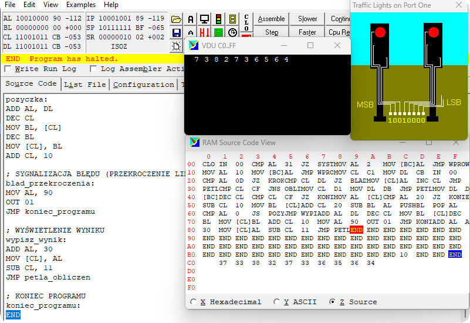470x323 pixels.
Task: Click the highlighted END line in source code
Action: click(x=13, y=315)
